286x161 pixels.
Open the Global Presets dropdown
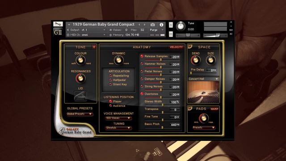pyautogui.click(x=80, y=114)
